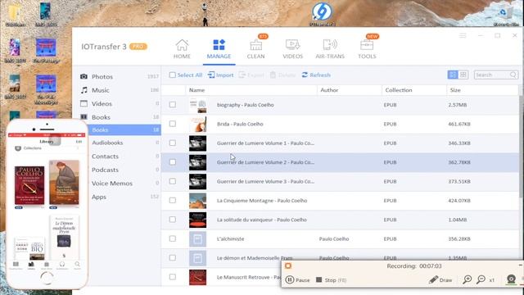Click the search magnifier icon
524x295 pixels.
coord(513,75)
